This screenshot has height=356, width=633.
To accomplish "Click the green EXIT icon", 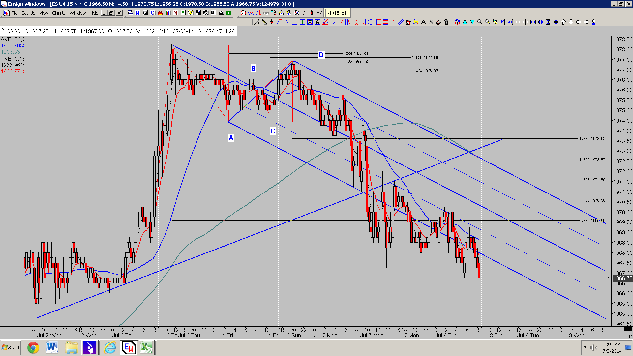I will 229,13.
